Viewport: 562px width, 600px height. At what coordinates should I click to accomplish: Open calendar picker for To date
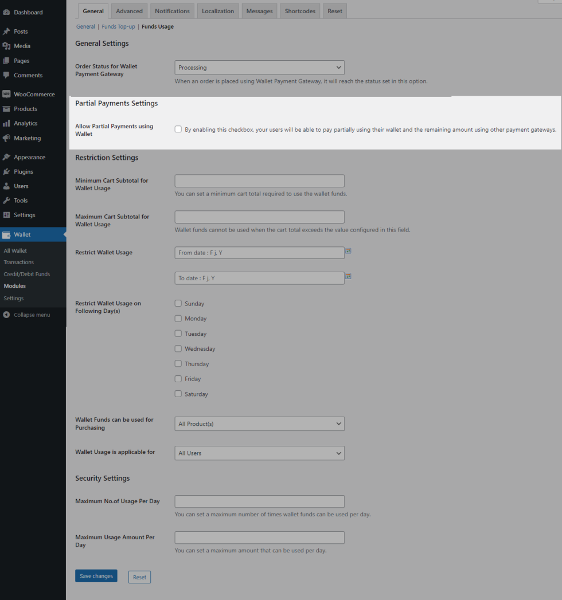tap(348, 276)
